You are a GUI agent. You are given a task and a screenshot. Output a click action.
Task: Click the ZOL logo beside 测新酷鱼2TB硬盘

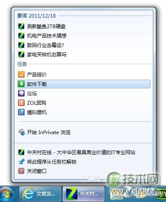[x=21, y=26]
